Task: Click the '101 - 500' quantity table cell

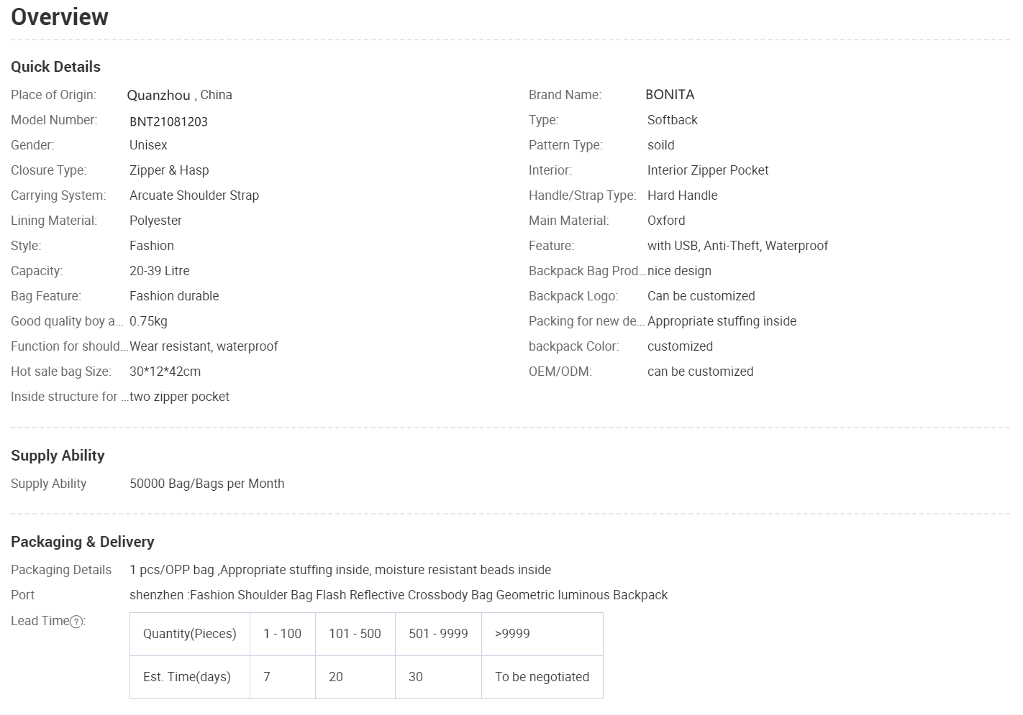Action: (x=355, y=634)
